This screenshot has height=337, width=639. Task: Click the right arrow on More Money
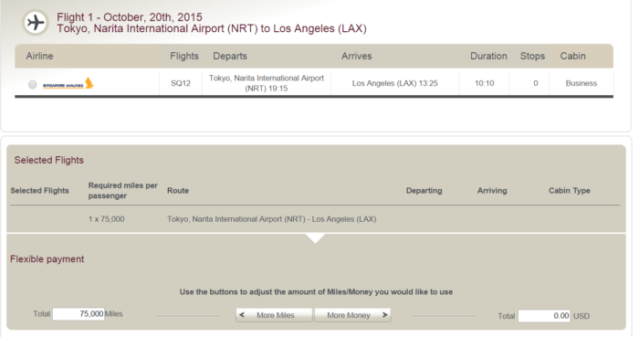tap(384, 314)
